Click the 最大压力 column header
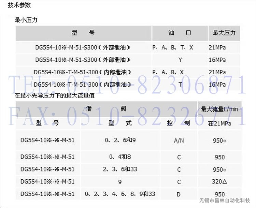 [224, 33]
